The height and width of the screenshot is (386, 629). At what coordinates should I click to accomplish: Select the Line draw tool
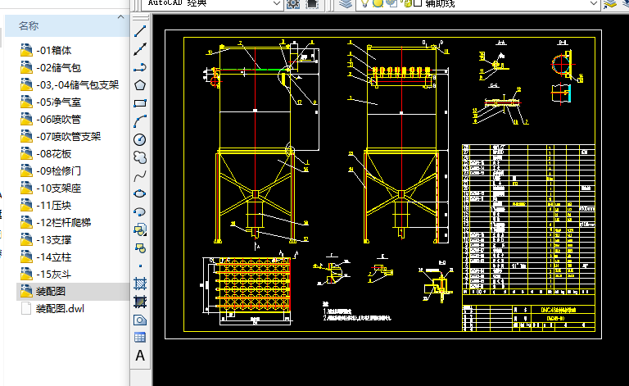(x=140, y=31)
